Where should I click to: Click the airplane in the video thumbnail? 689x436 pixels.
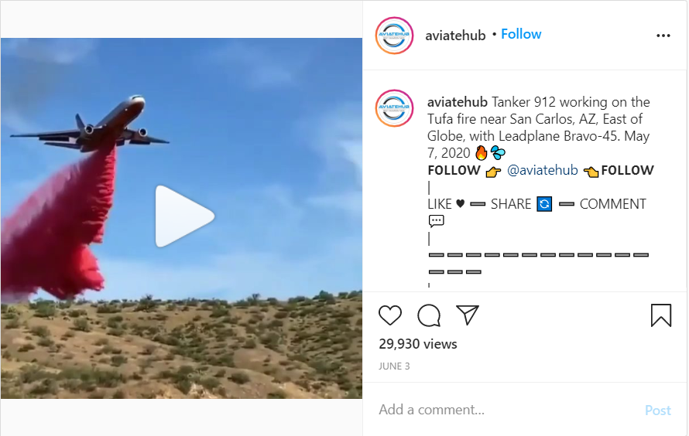coord(90,124)
